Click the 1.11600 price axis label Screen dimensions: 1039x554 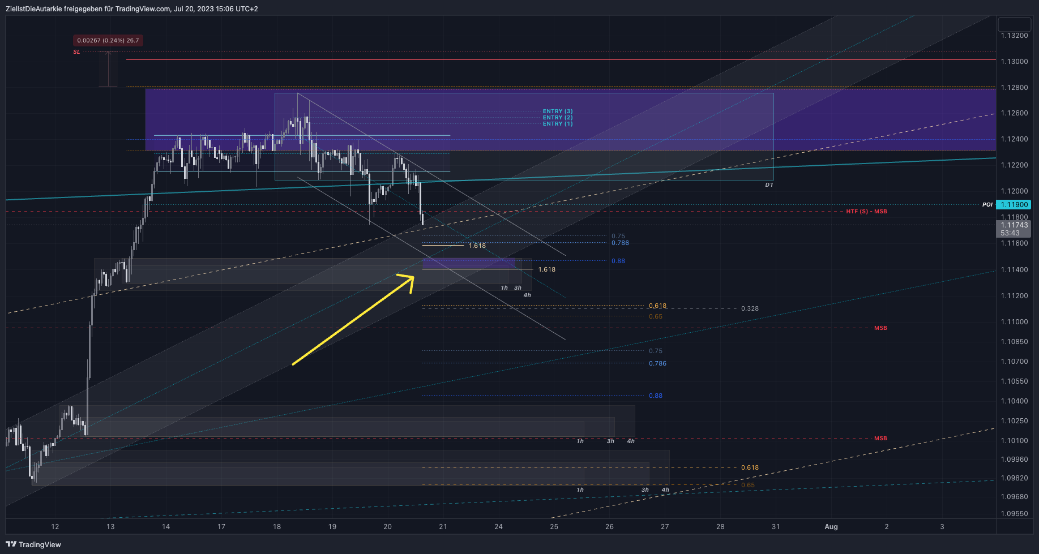(x=1014, y=243)
